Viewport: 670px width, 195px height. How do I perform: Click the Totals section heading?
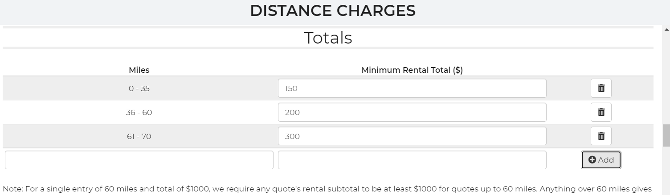(x=328, y=38)
